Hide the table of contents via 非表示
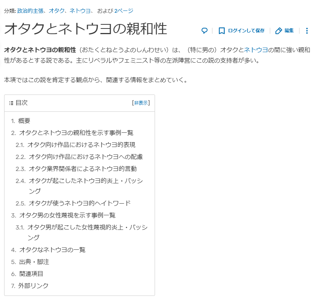 coord(141,103)
